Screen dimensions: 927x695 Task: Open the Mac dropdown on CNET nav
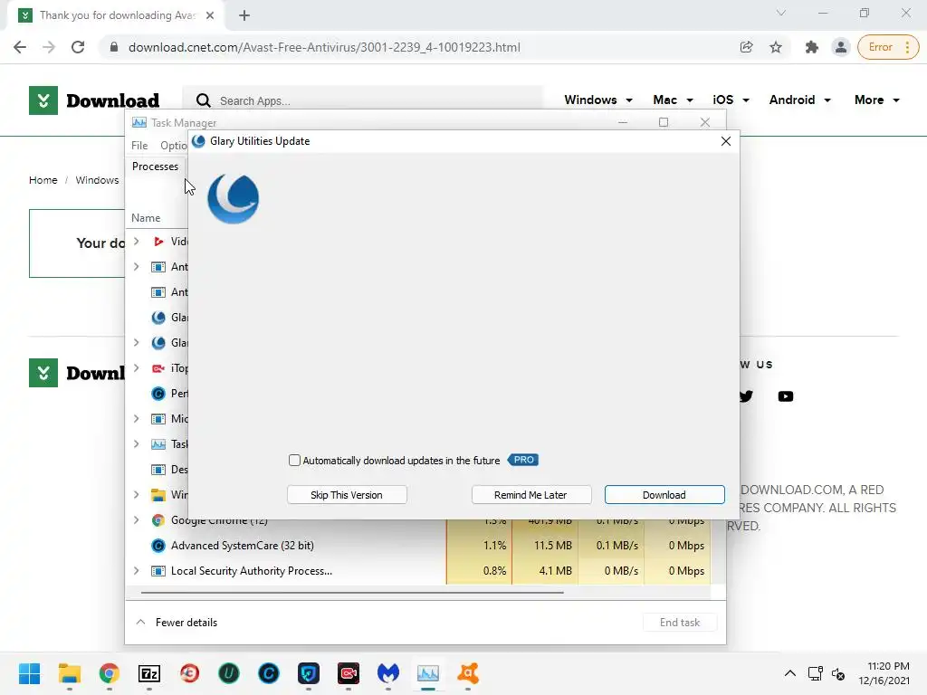[673, 100]
